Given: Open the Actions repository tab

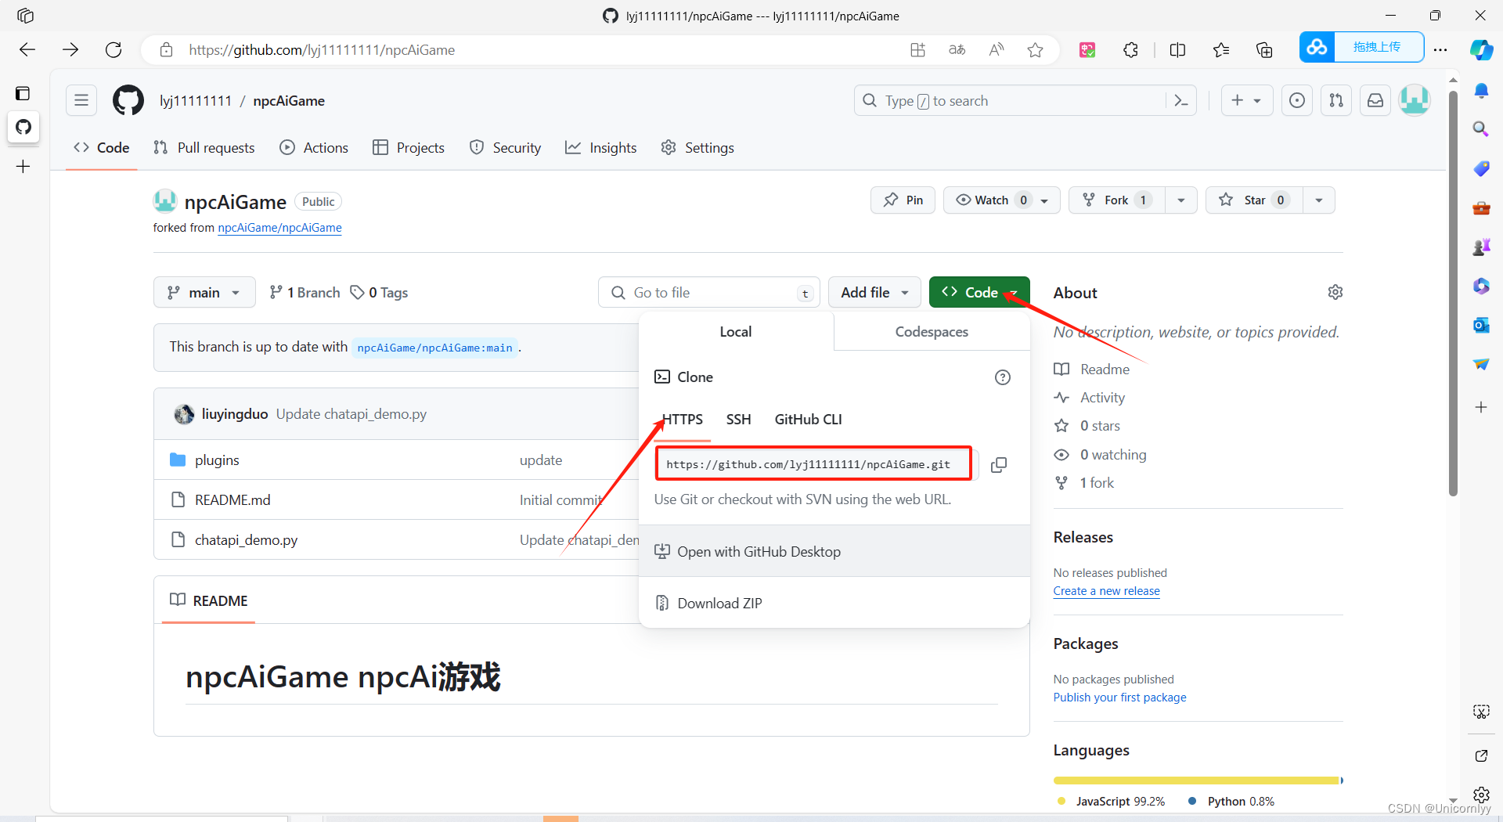Looking at the screenshot, I should (314, 148).
